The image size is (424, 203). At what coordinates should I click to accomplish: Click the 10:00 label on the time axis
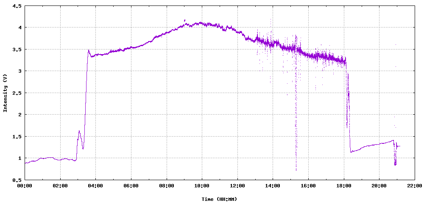pos(202,186)
